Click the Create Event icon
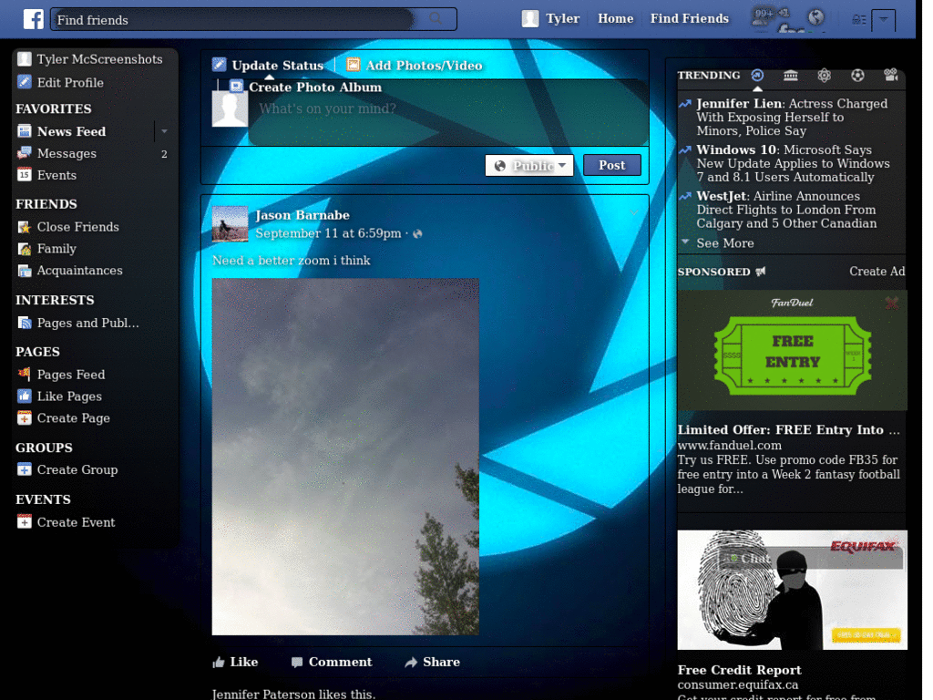The image size is (933, 700). (x=24, y=522)
